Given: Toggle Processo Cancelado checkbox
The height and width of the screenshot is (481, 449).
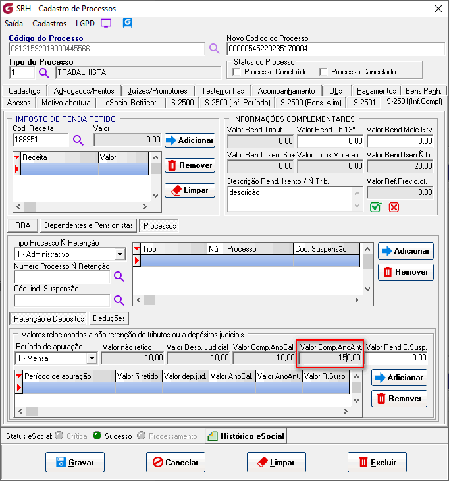Looking at the screenshot, I should (323, 72).
